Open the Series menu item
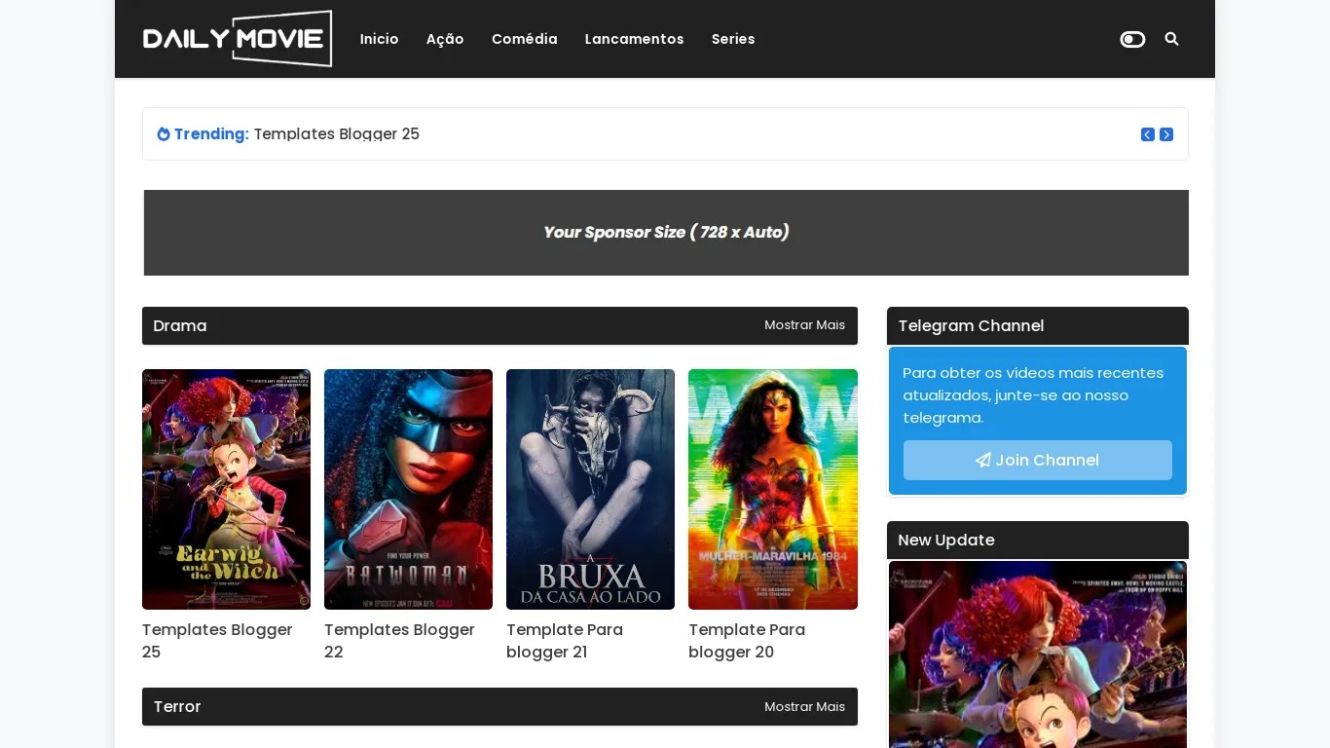 (733, 39)
